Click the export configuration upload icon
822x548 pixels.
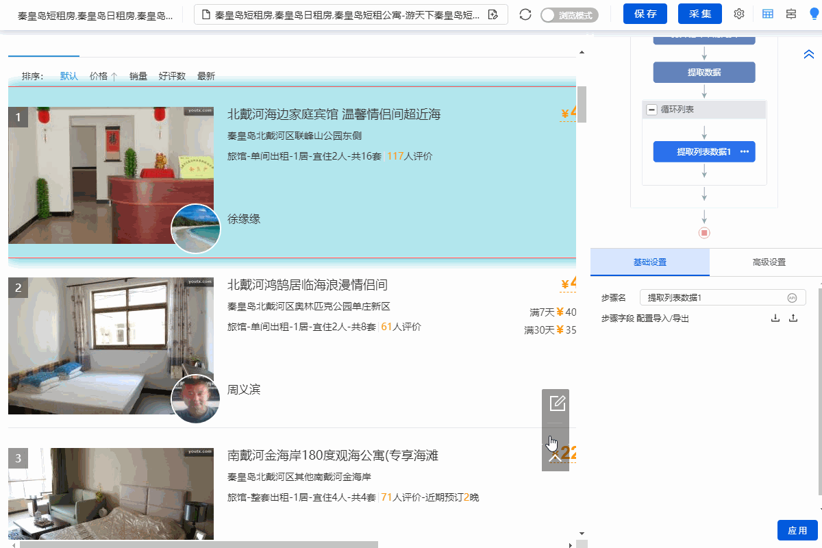point(793,318)
